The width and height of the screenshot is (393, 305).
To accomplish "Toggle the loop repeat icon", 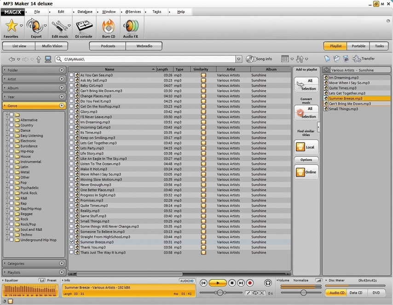I will pyautogui.click(x=255, y=293).
